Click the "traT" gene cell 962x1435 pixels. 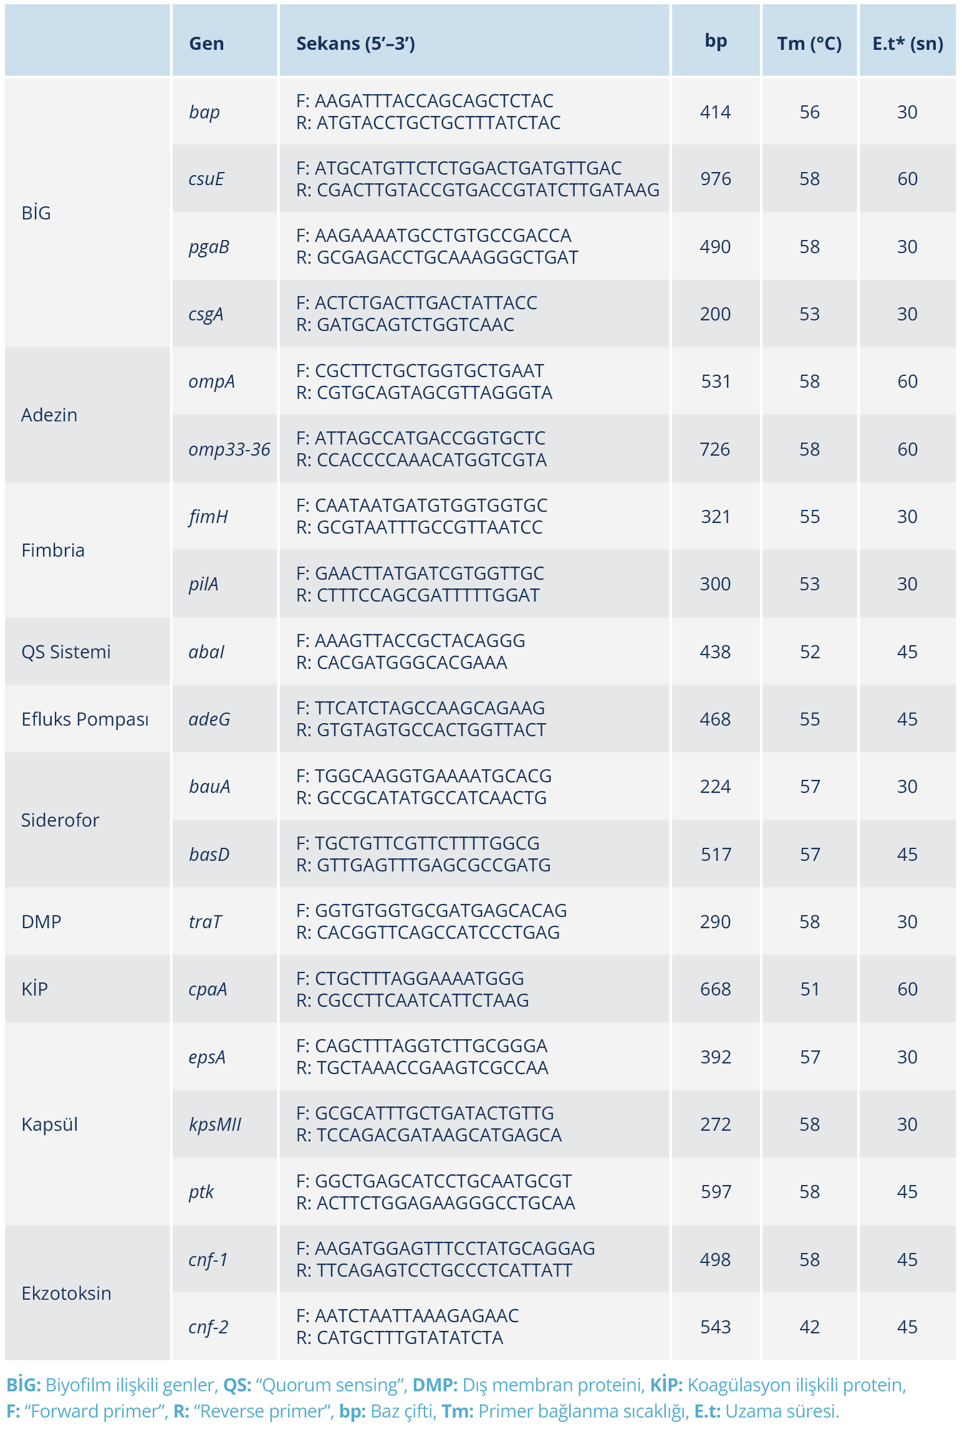(205, 922)
